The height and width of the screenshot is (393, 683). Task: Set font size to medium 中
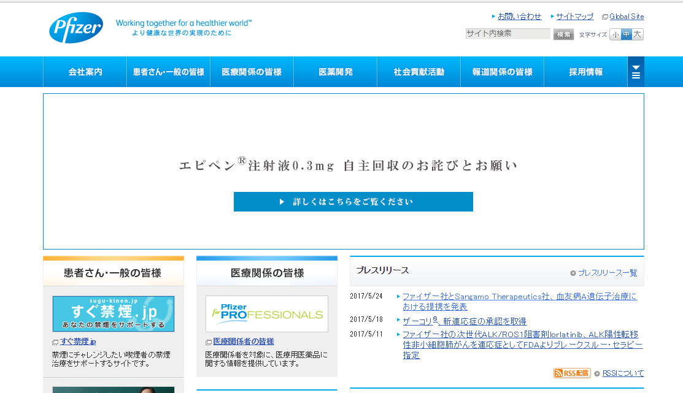627,34
